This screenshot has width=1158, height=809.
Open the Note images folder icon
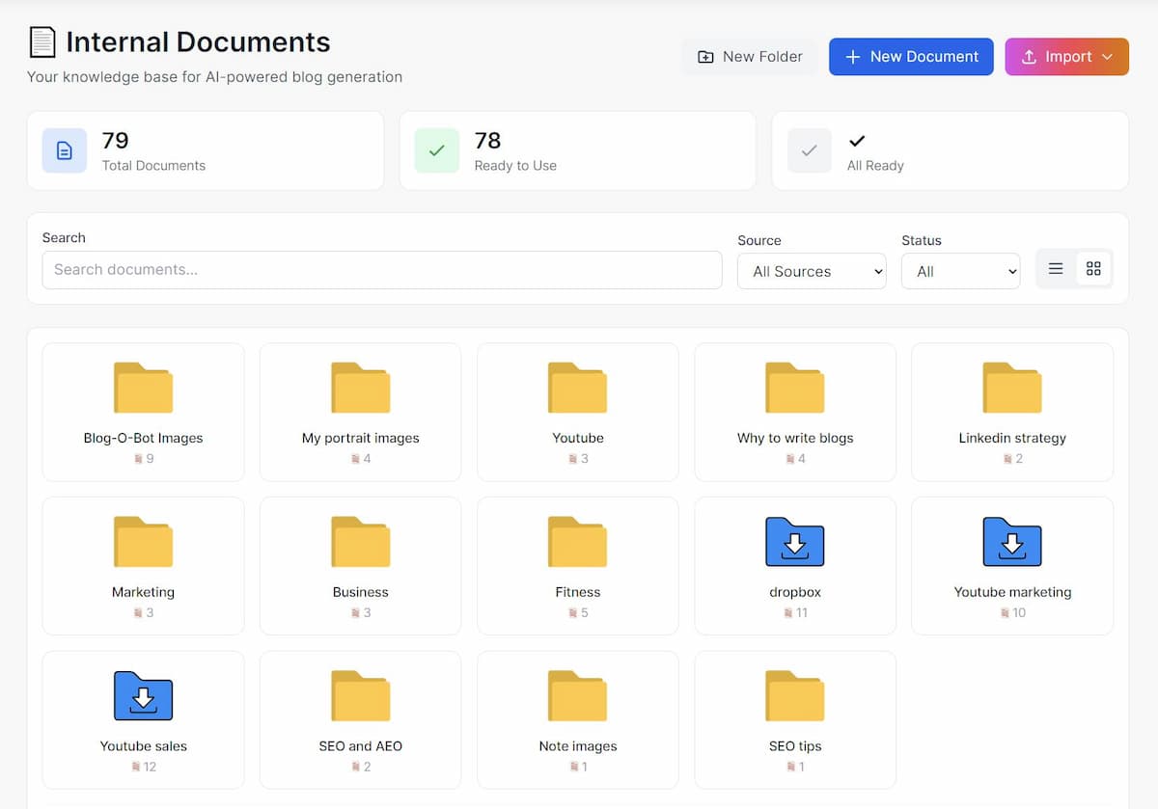[578, 696]
